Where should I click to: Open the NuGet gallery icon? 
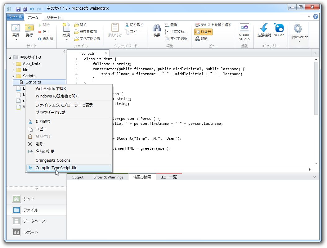tap(279, 30)
